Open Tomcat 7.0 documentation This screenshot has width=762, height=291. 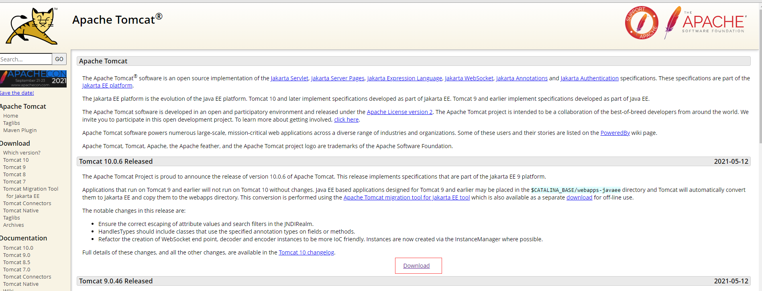pyautogui.click(x=17, y=269)
